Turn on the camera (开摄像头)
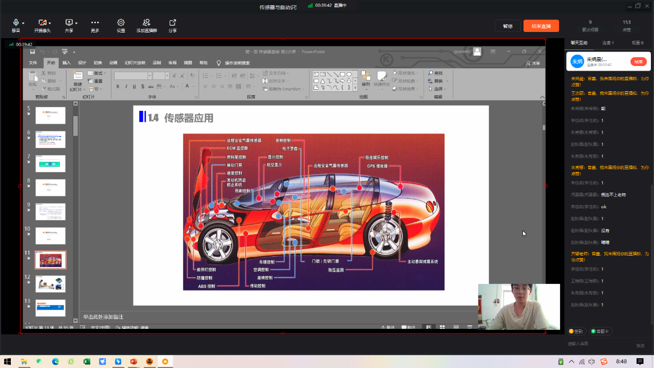The image size is (654, 368). [x=42, y=23]
